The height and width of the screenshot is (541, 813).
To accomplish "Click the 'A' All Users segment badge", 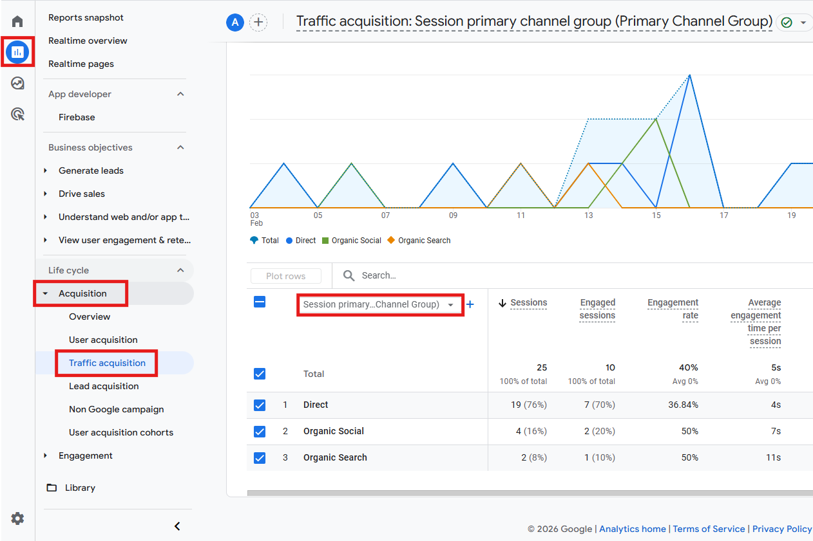I will tap(234, 23).
